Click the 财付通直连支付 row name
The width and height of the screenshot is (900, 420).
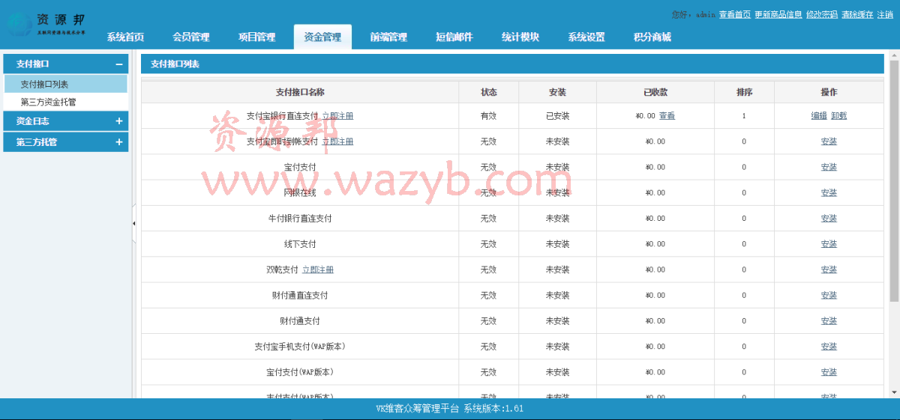pyautogui.click(x=300, y=295)
